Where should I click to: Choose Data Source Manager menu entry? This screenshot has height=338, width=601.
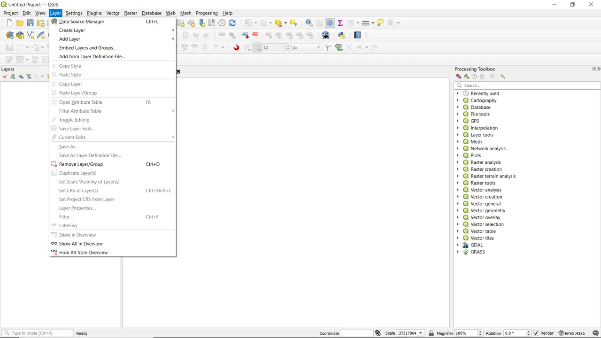[x=113, y=22]
